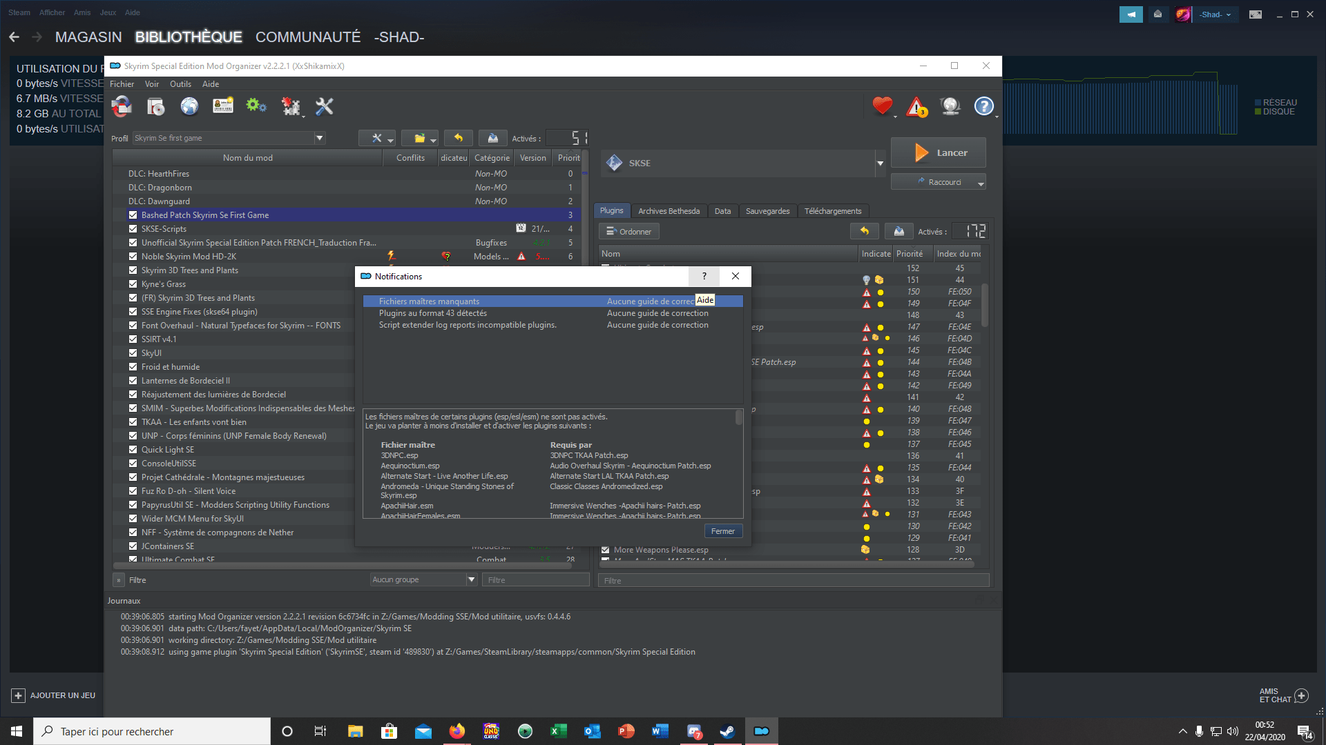Open the SKSE executable dropdown arrow

coord(880,163)
